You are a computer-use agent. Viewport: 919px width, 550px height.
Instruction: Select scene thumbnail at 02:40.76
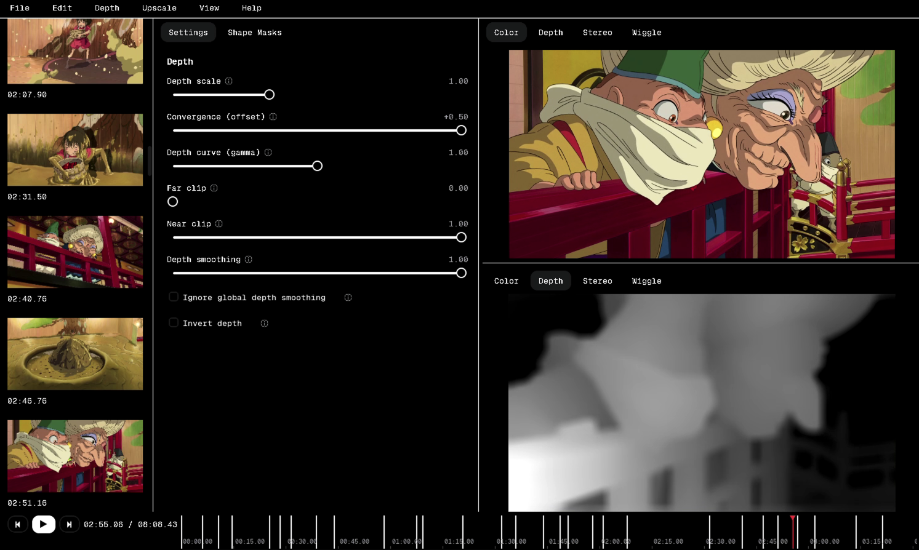(75, 252)
